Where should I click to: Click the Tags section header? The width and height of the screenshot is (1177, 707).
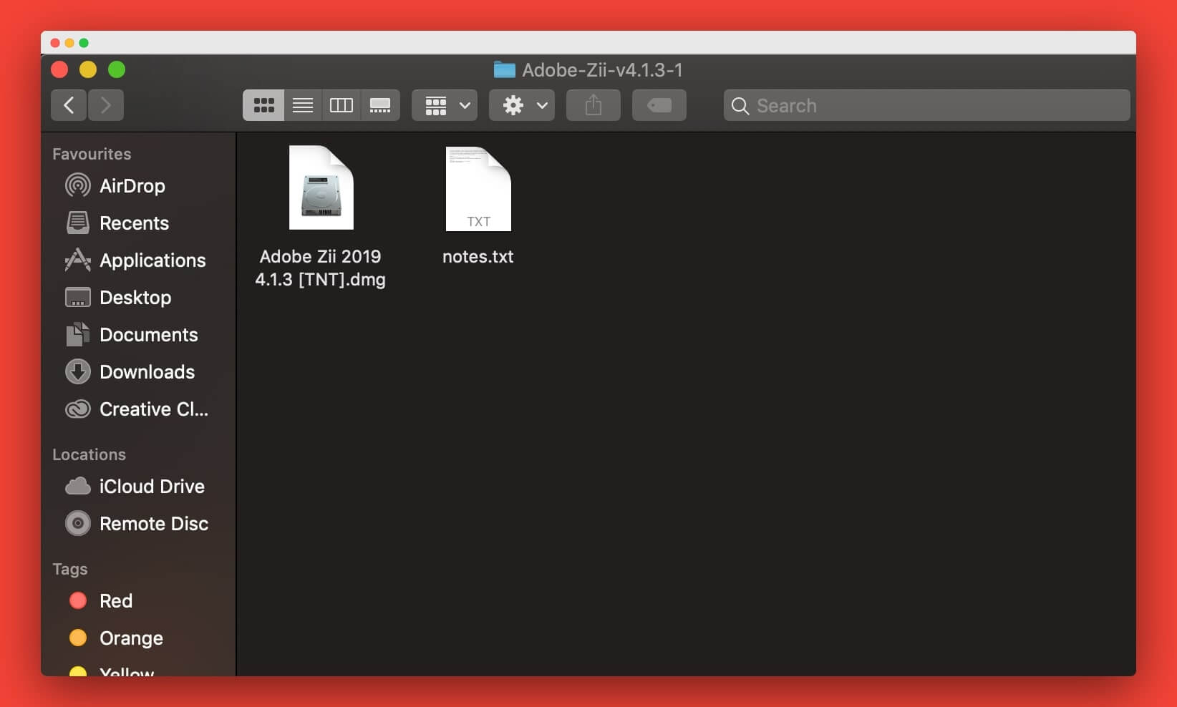pos(69,569)
